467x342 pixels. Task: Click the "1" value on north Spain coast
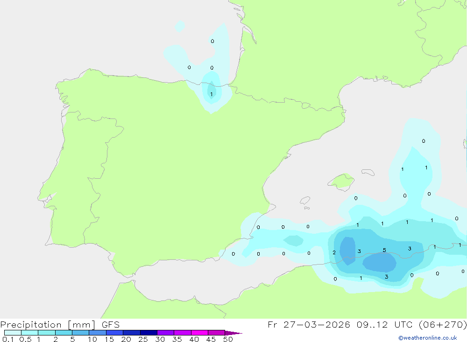(x=212, y=94)
